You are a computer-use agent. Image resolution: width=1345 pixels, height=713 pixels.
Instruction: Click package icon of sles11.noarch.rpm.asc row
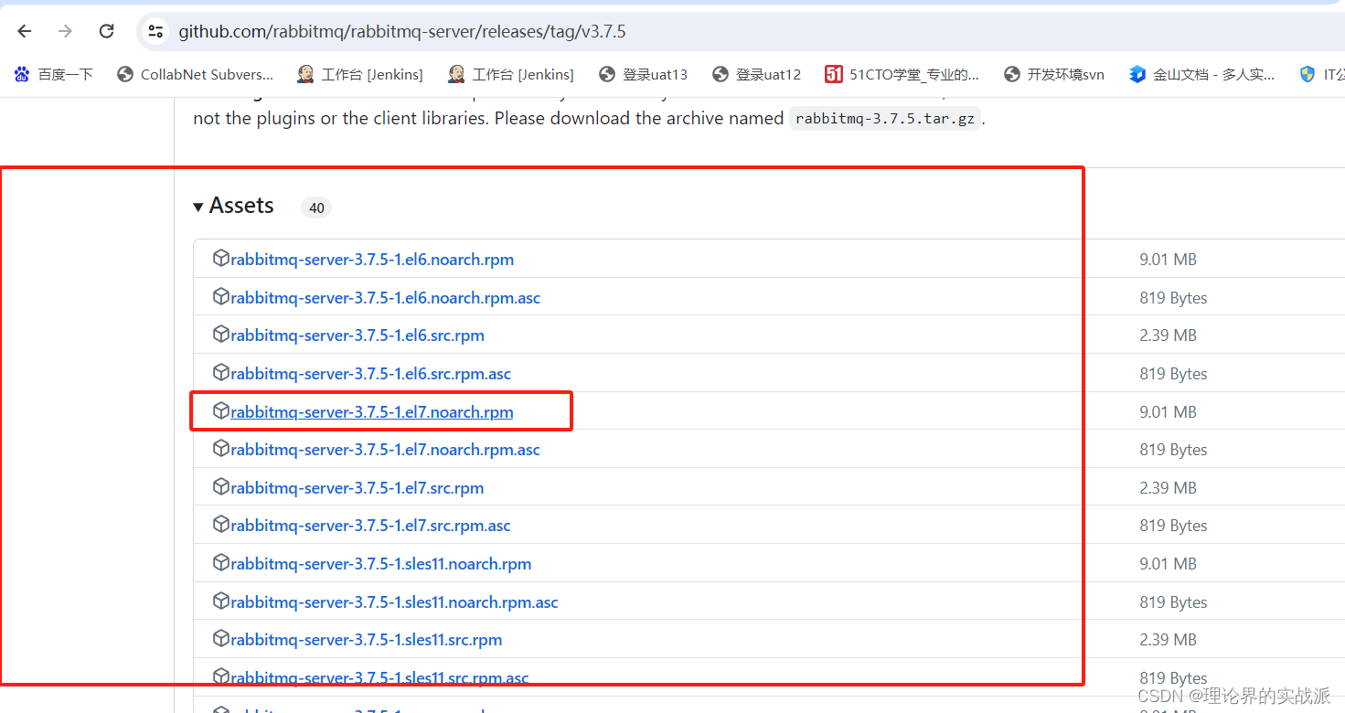pyautogui.click(x=220, y=601)
